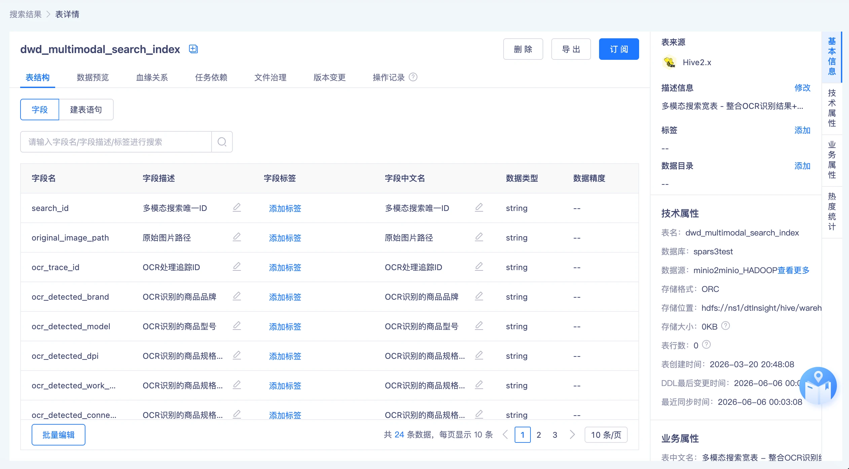Go to next page arrow in pagination
849x469 pixels.
click(x=572, y=435)
